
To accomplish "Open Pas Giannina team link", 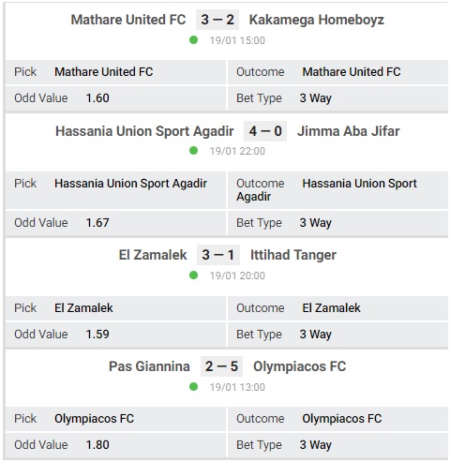I will tap(149, 366).
